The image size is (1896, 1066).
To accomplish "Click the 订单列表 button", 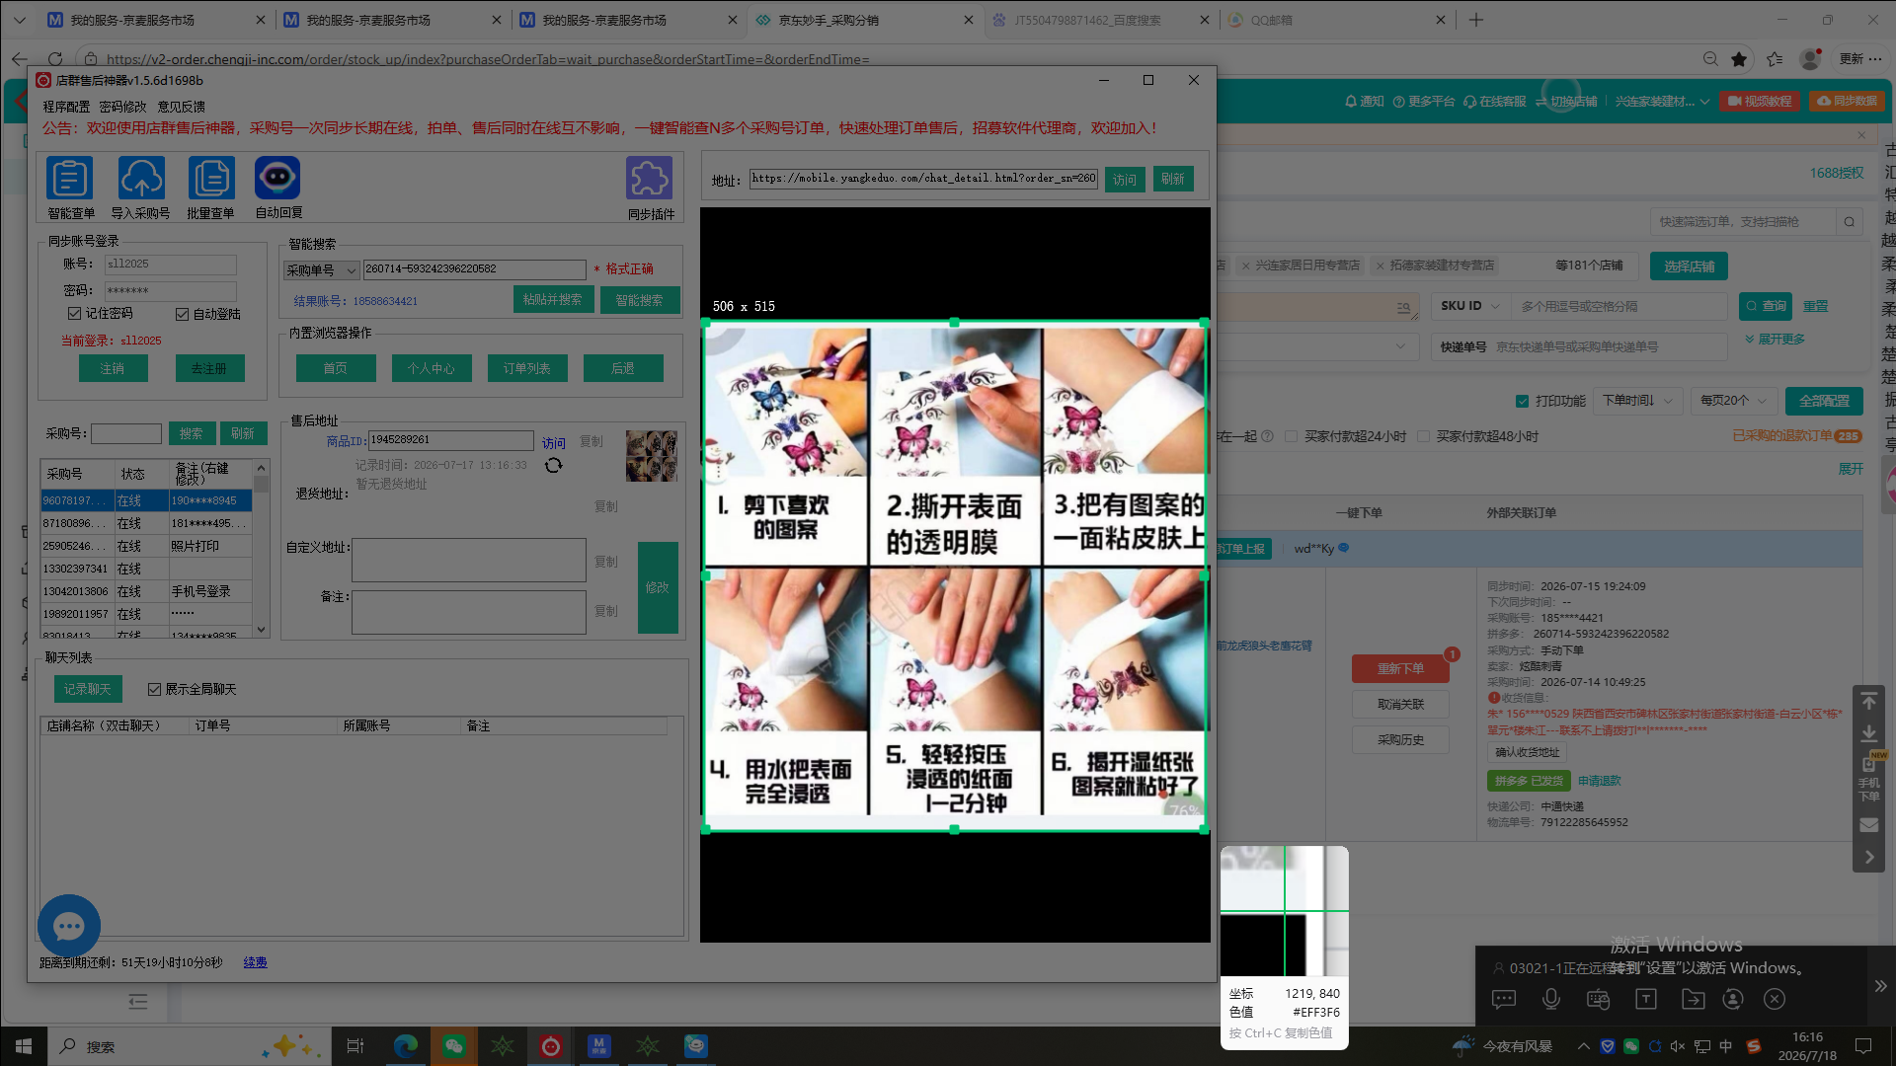I will click(x=527, y=368).
